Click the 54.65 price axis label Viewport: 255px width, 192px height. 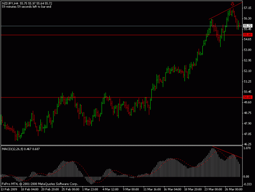pyautogui.click(x=248, y=39)
